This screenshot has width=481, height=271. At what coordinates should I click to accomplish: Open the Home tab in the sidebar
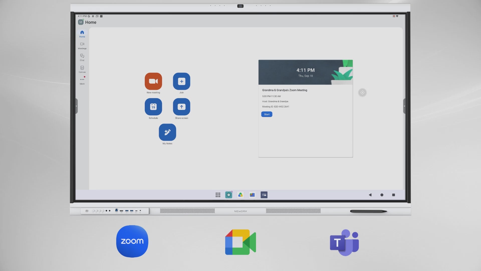(82, 34)
